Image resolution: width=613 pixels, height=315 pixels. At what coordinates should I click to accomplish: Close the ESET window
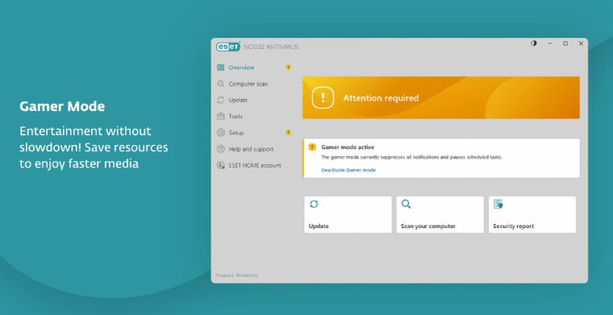pyautogui.click(x=581, y=44)
